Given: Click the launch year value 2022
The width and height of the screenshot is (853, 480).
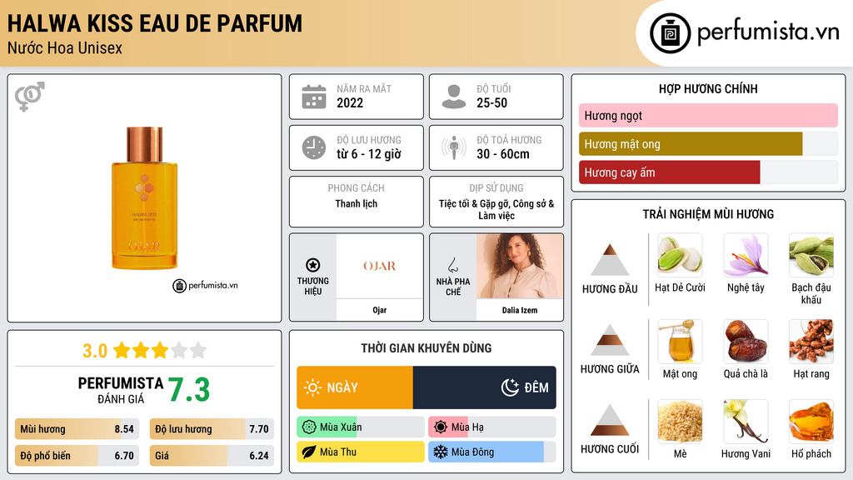Looking at the screenshot, I should point(350,102).
